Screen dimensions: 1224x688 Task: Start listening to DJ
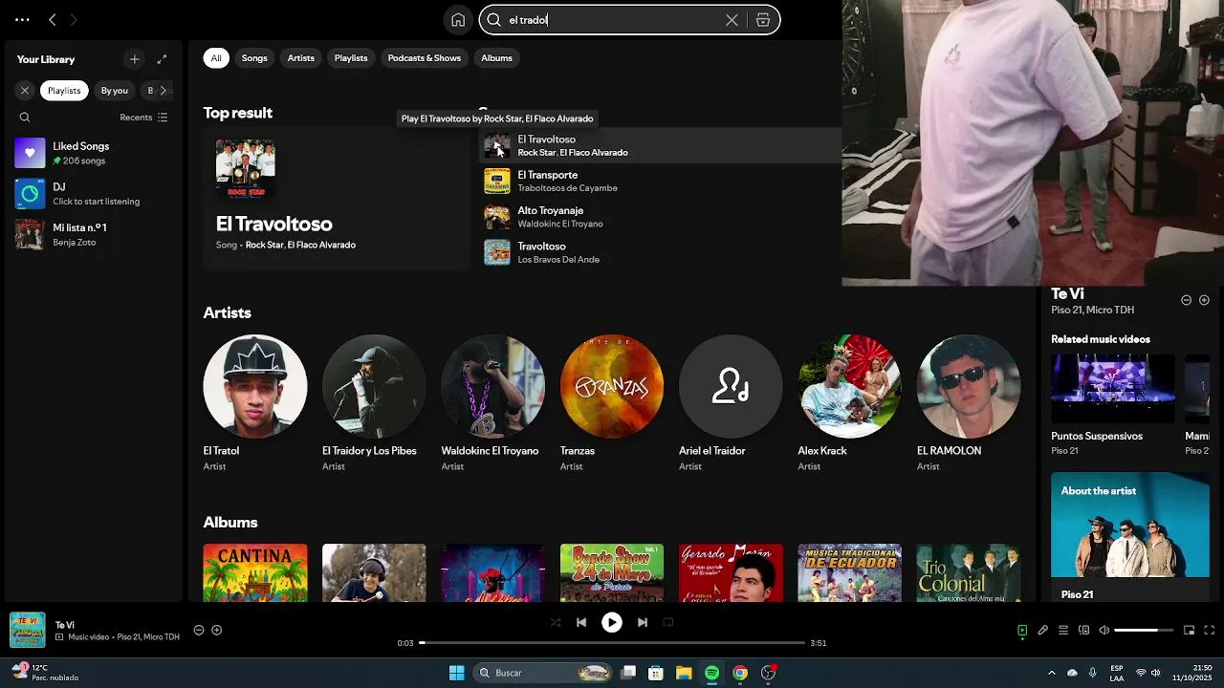tap(94, 194)
